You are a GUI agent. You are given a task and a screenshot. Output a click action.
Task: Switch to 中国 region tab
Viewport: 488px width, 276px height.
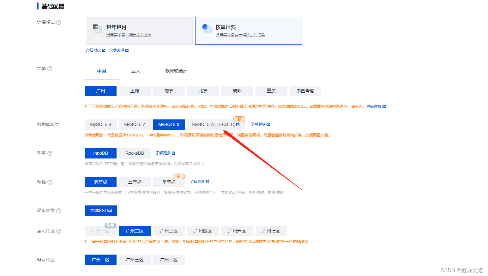pyautogui.click(x=102, y=71)
